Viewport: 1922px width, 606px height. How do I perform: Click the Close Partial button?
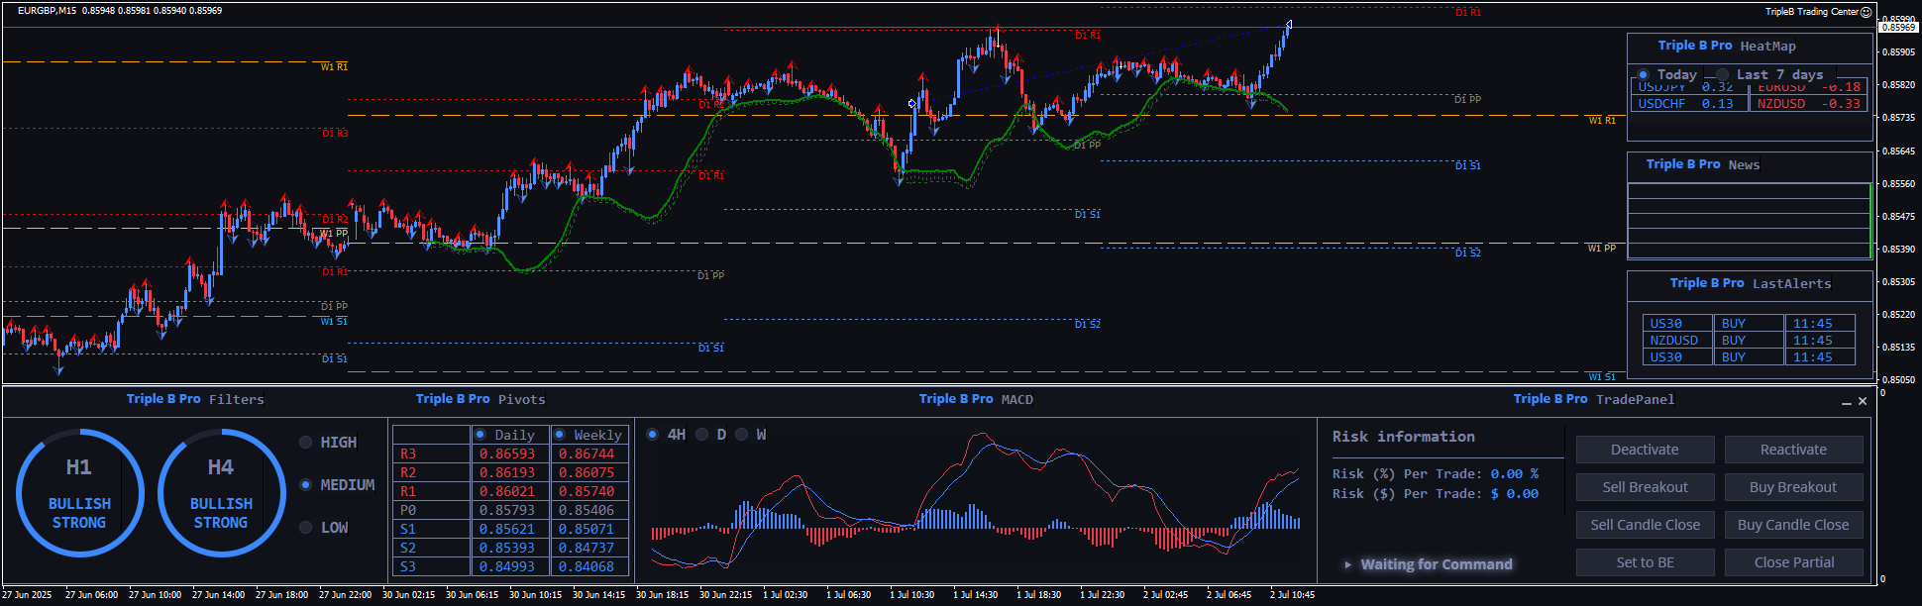1793,562
